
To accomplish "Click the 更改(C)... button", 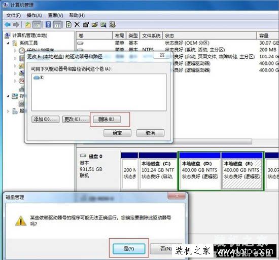I will point(76,119).
